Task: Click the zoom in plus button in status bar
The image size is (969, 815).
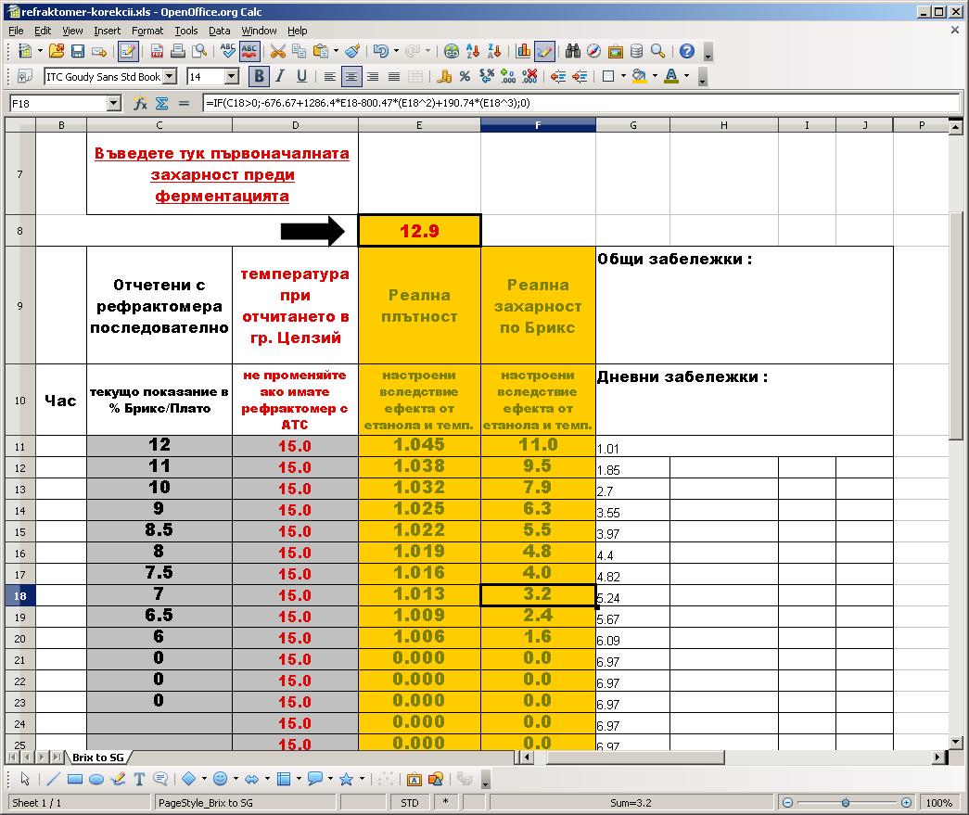Action: [x=906, y=803]
